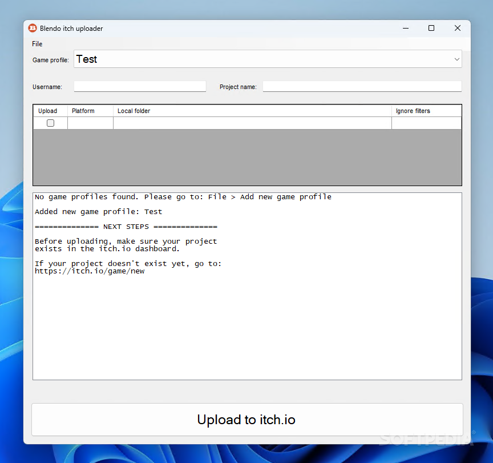Click the 'If your project doesn't exist yet' line

tap(128, 264)
